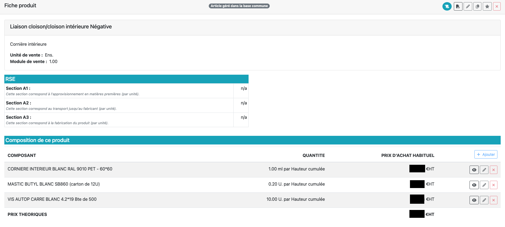
Task: View the MASTIC BUTYL BLANC component details
Action: click(474, 185)
